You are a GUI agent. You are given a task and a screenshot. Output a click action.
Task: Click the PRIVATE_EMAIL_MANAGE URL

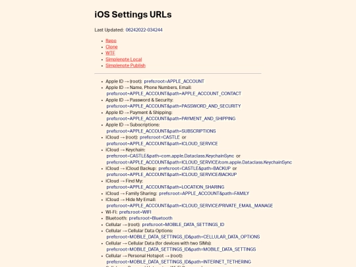click(x=190, y=206)
